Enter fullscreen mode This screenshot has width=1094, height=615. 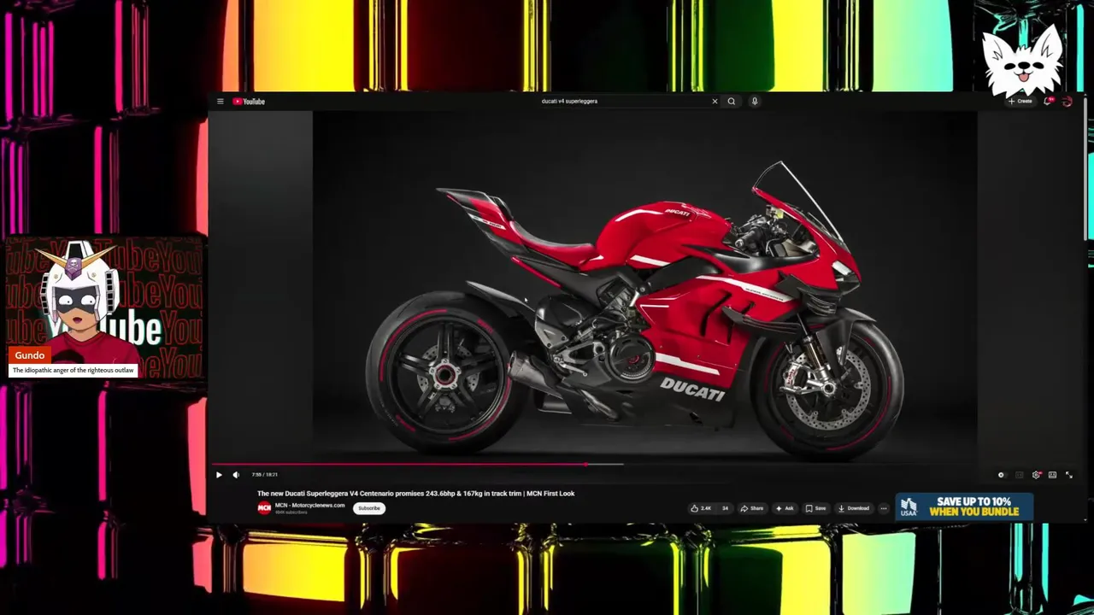[1068, 475]
